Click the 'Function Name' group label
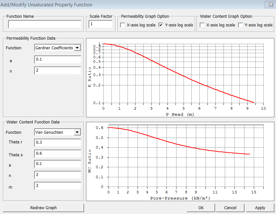This screenshot has width=276, height=214. pyautogui.click(x=20, y=16)
